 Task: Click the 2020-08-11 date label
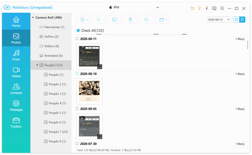tap(88, 39)
